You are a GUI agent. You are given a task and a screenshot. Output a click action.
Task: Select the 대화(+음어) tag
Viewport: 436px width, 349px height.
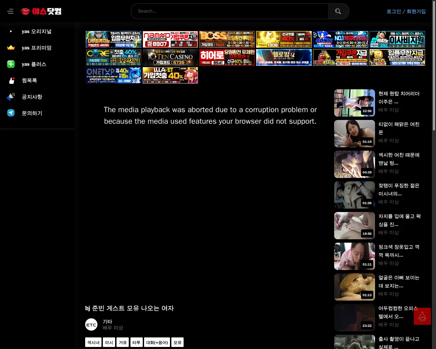[x=157, y=343]
